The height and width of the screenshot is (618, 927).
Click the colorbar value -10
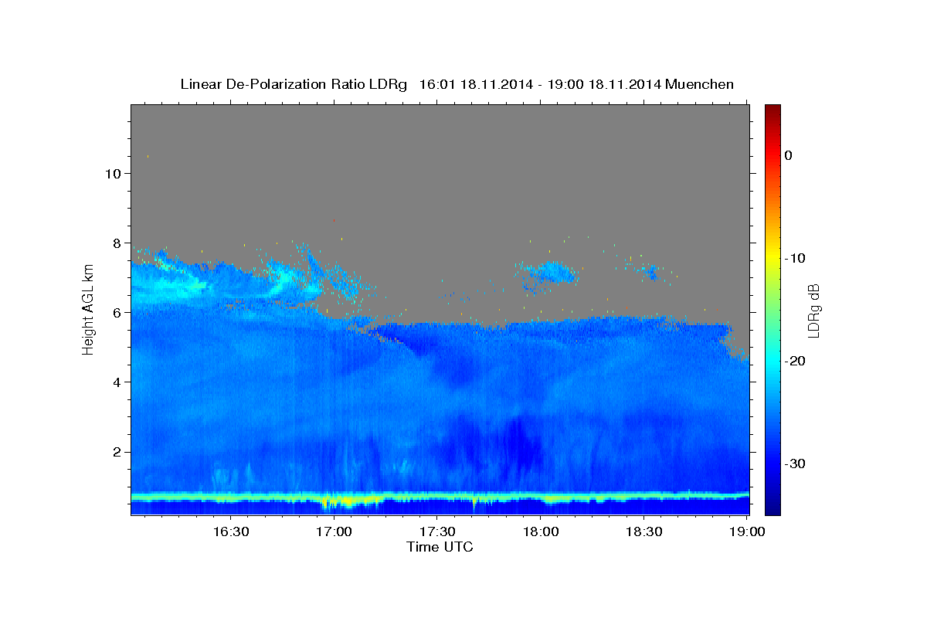[x=796, y=258]
